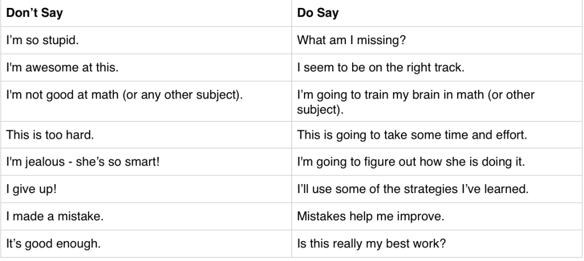Screen dimensions: 584x261
Task: Click the "I'm awesome at this." cell
Action: 146,67
